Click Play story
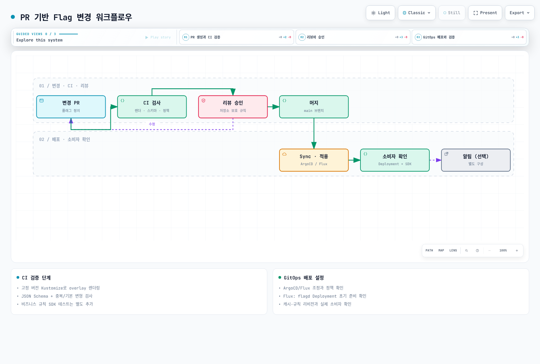Viewport: 540px width, 364px height. point(158,37)
